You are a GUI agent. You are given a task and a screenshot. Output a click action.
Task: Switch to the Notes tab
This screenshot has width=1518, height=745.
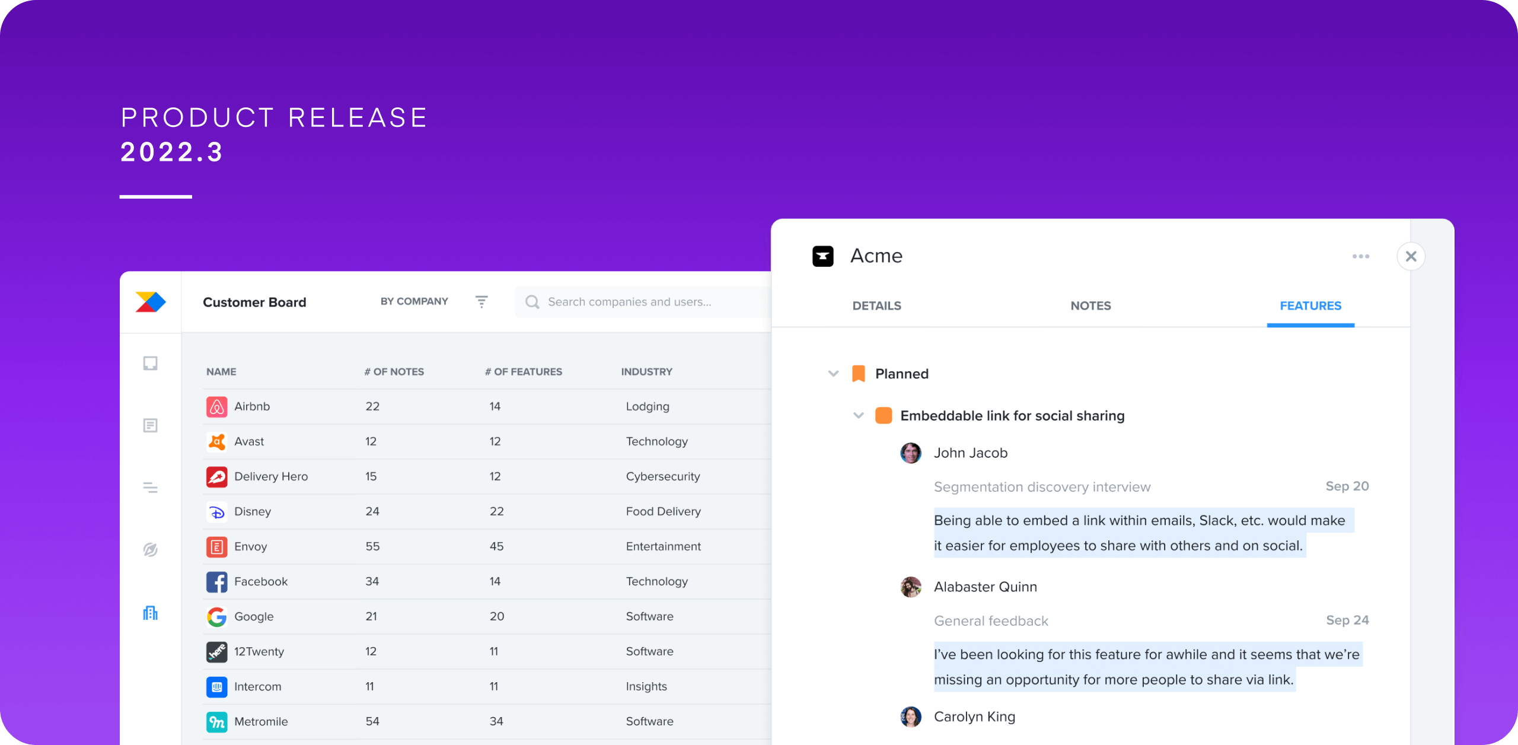[x=1091, y=306]
